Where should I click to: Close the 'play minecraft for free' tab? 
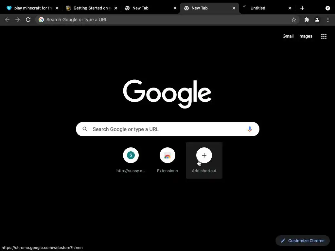click(57, 8)
